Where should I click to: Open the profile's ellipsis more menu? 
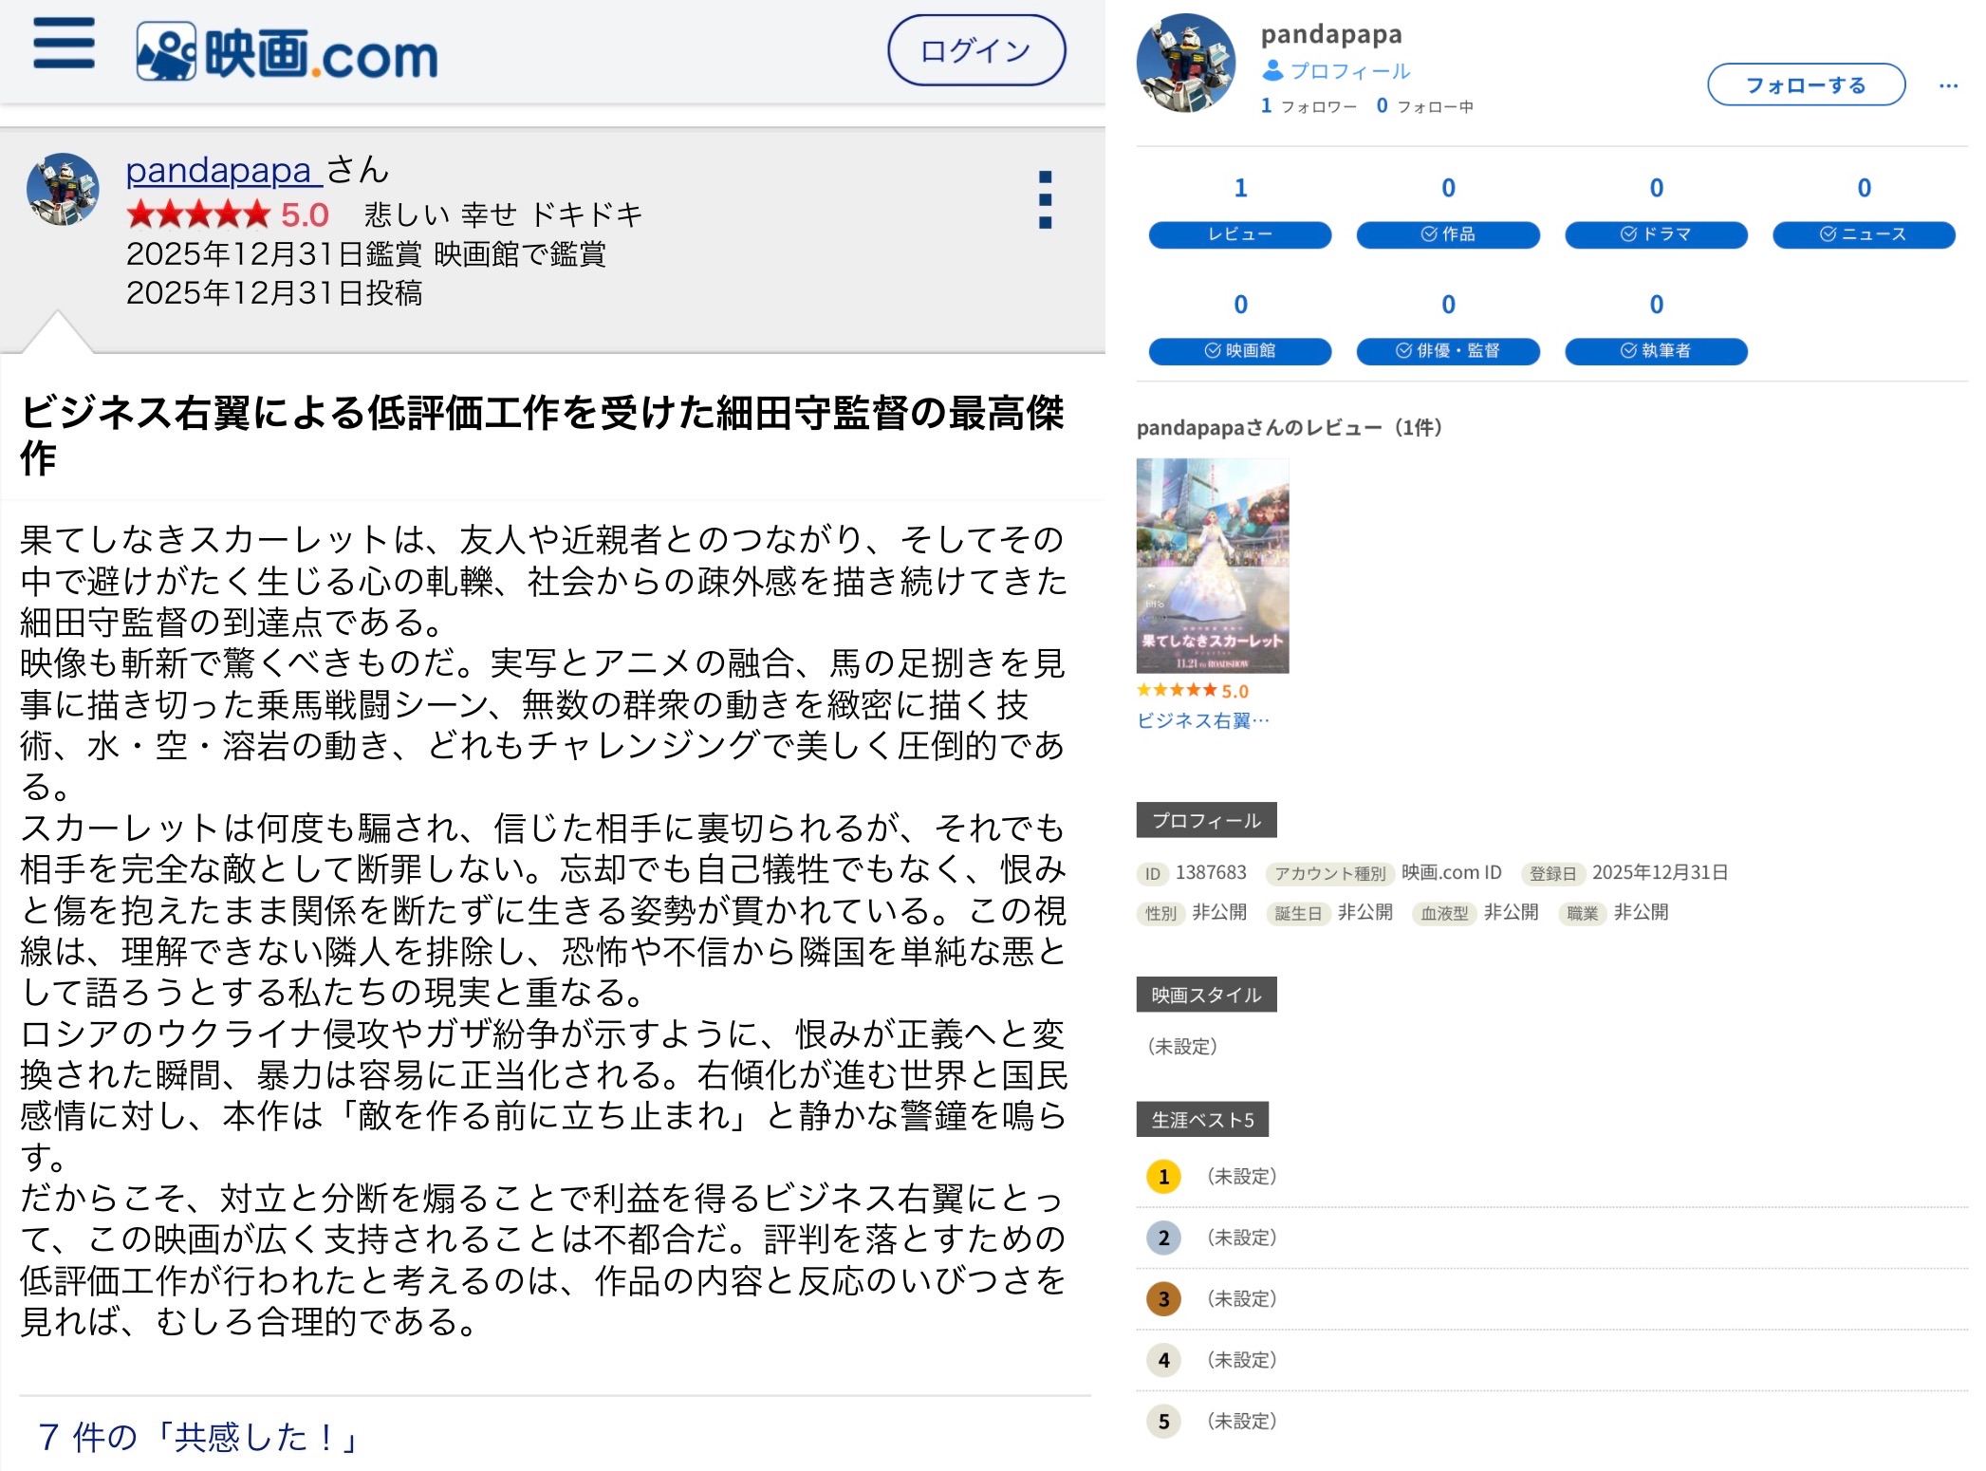[1948, 85]
